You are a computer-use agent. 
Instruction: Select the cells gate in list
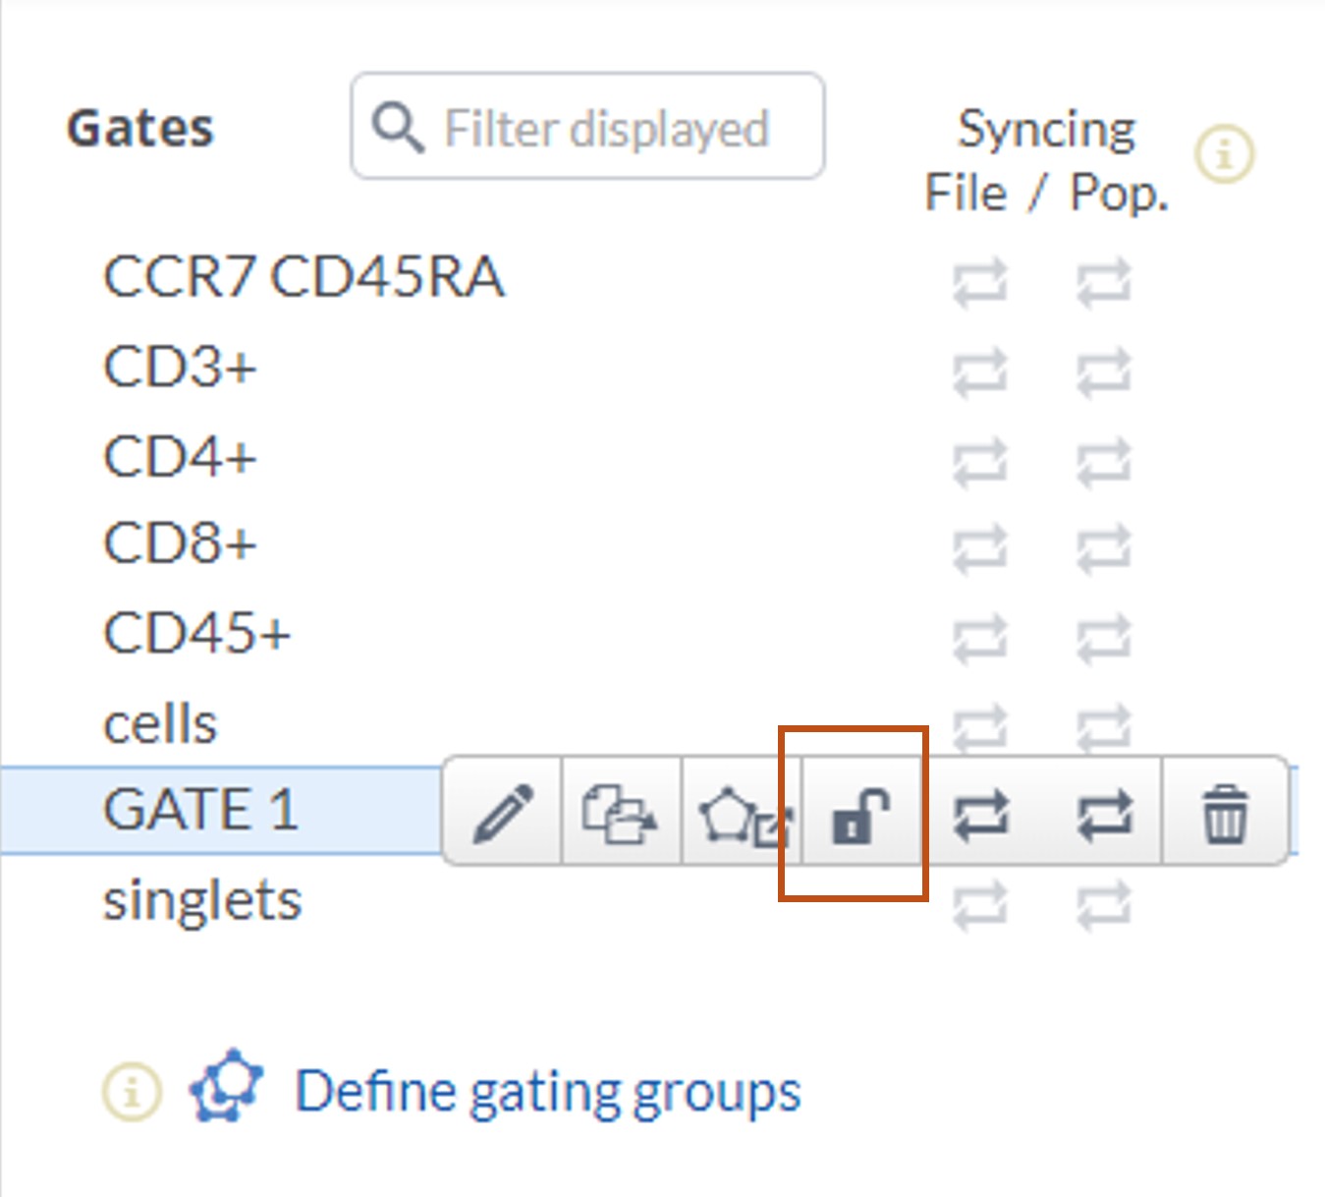(x=160, y=724)
